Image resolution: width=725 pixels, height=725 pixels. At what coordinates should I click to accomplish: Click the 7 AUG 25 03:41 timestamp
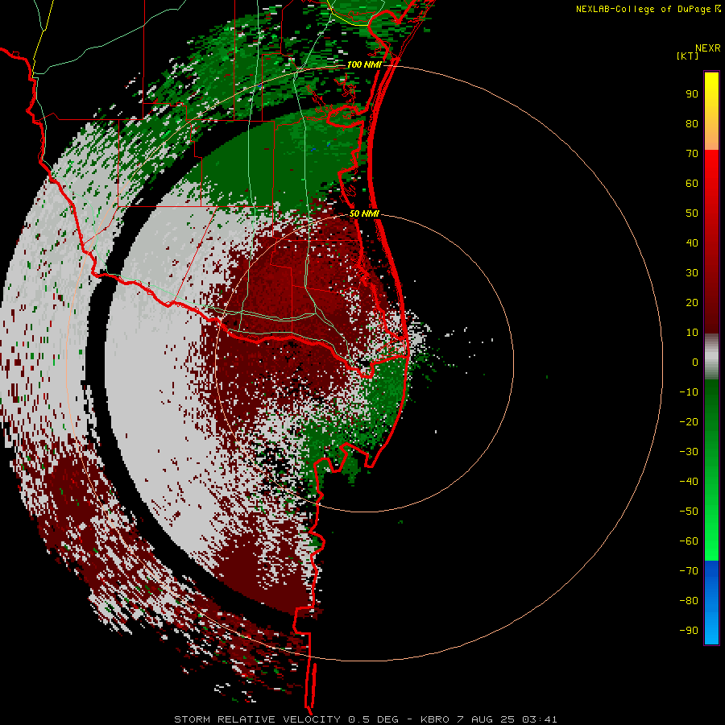[507, 719]
